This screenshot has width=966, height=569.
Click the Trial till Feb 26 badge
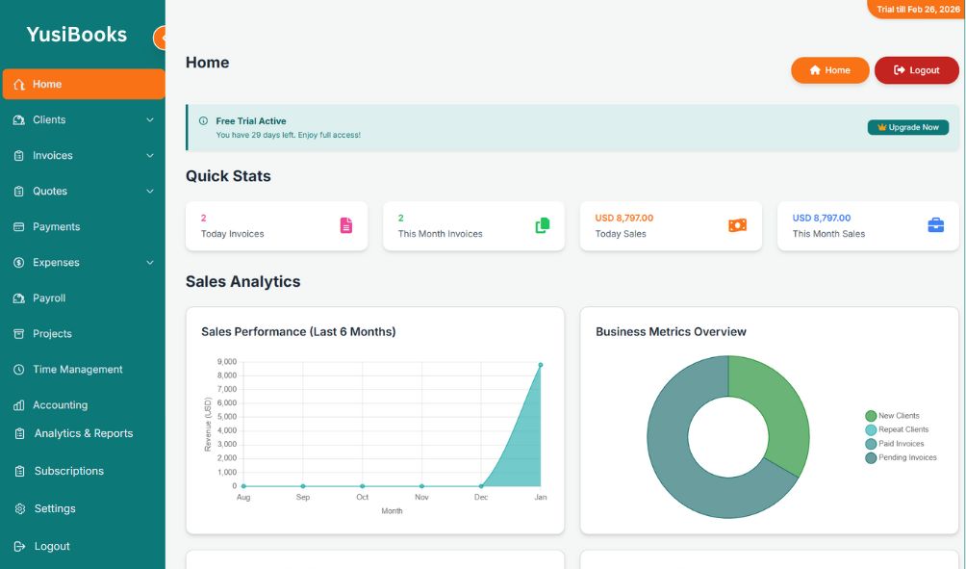915,7
